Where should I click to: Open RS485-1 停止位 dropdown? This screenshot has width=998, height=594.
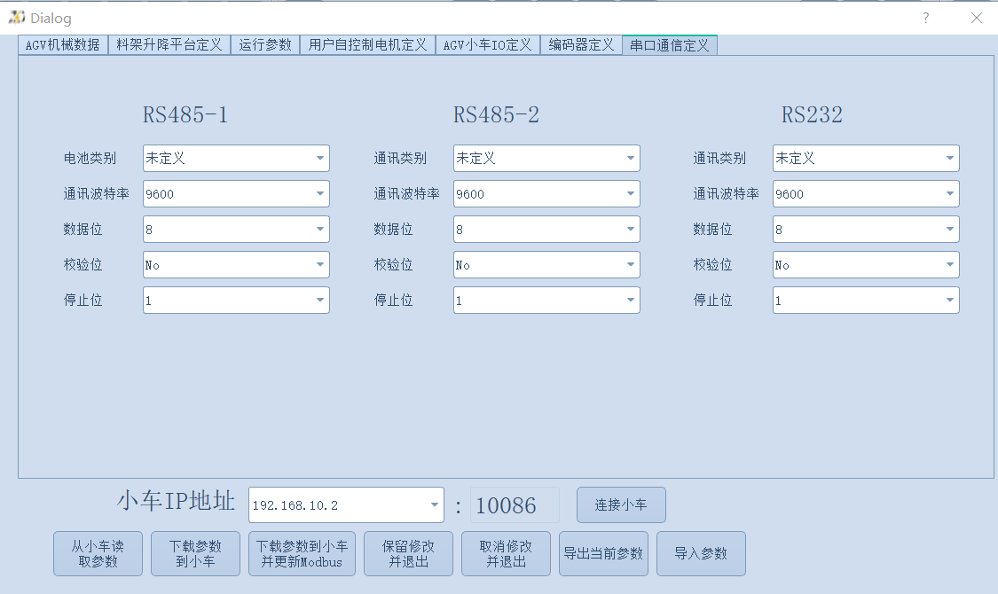click(x=236, y=301)
